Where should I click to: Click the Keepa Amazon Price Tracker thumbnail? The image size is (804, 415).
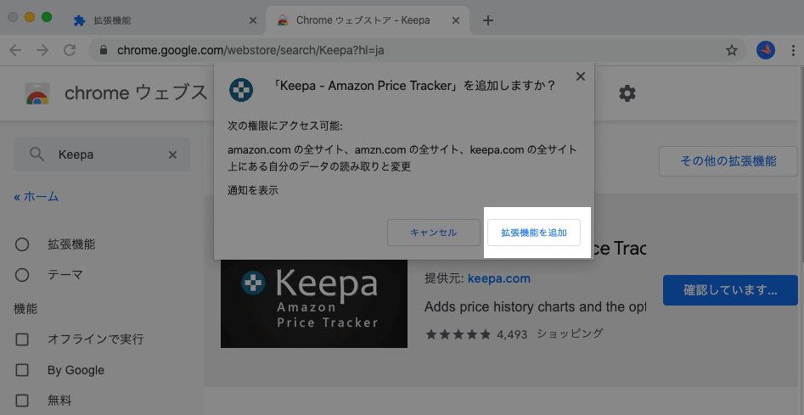coord(314,303)
